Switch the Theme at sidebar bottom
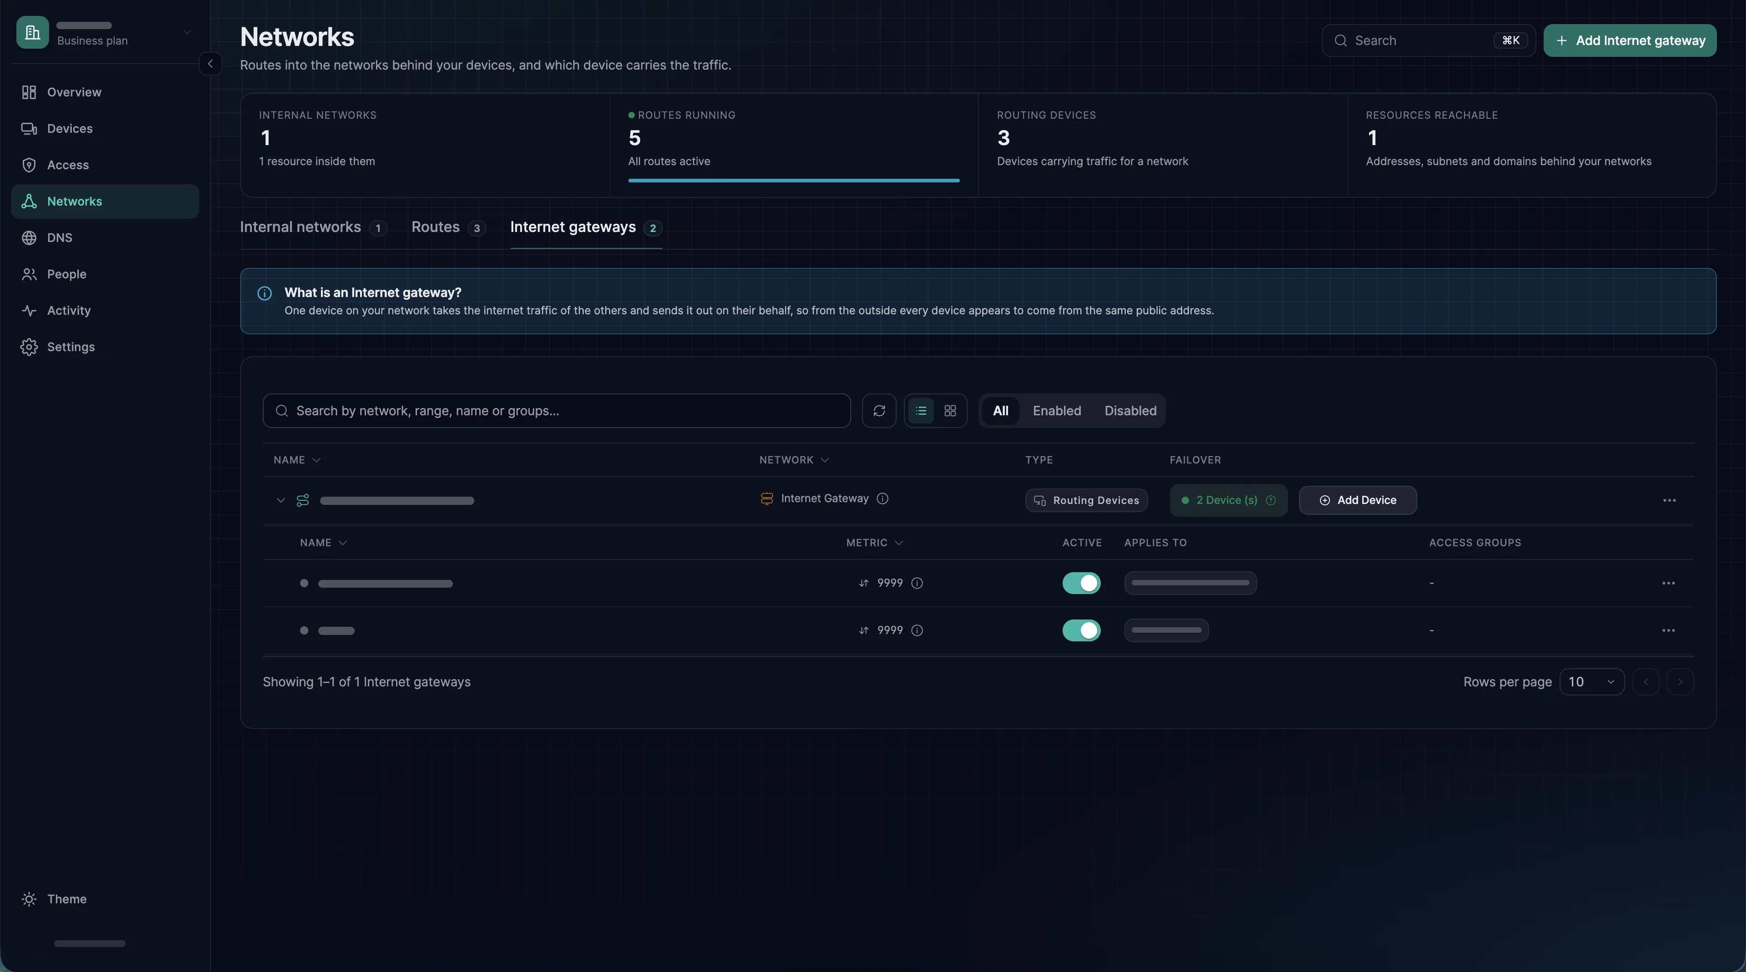The image size is (1746, 972). (x=105, y=899)
